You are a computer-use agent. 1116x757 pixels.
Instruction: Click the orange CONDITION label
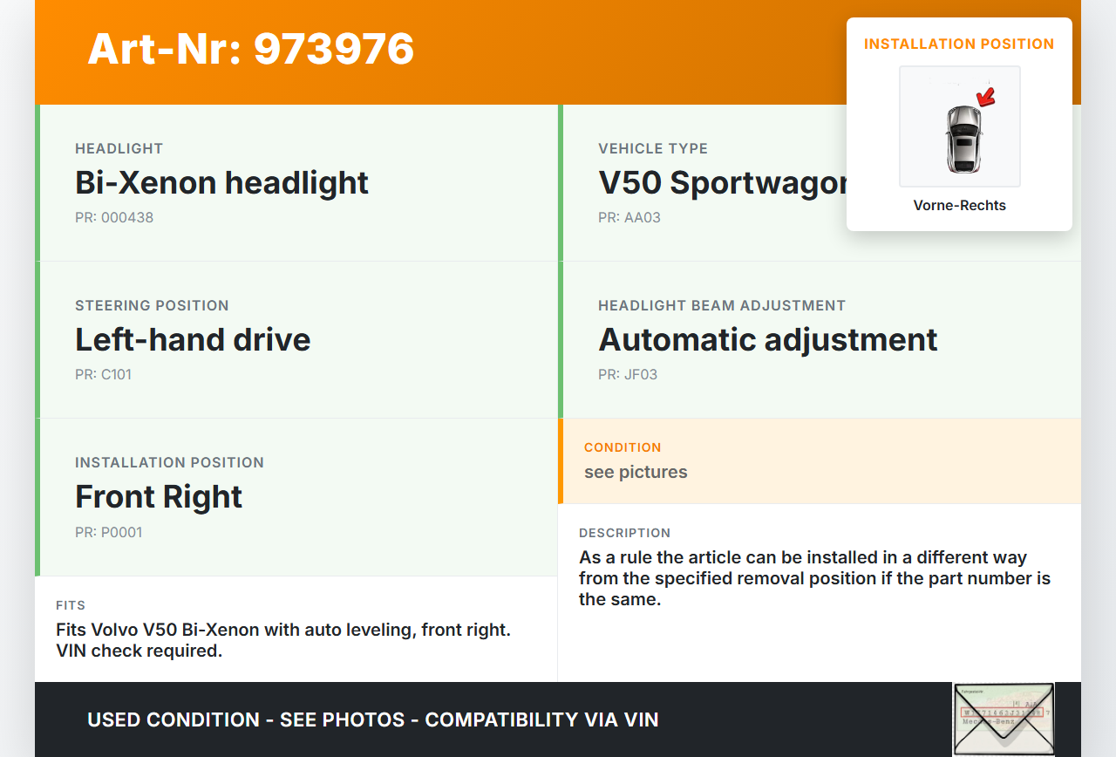click(623, 447)
